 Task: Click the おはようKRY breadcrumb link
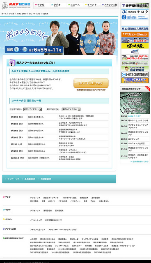point(21,14)
